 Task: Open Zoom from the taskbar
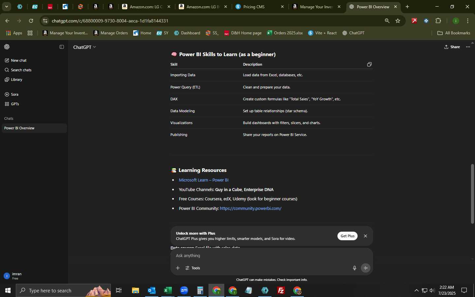click(x=184, y=290)
